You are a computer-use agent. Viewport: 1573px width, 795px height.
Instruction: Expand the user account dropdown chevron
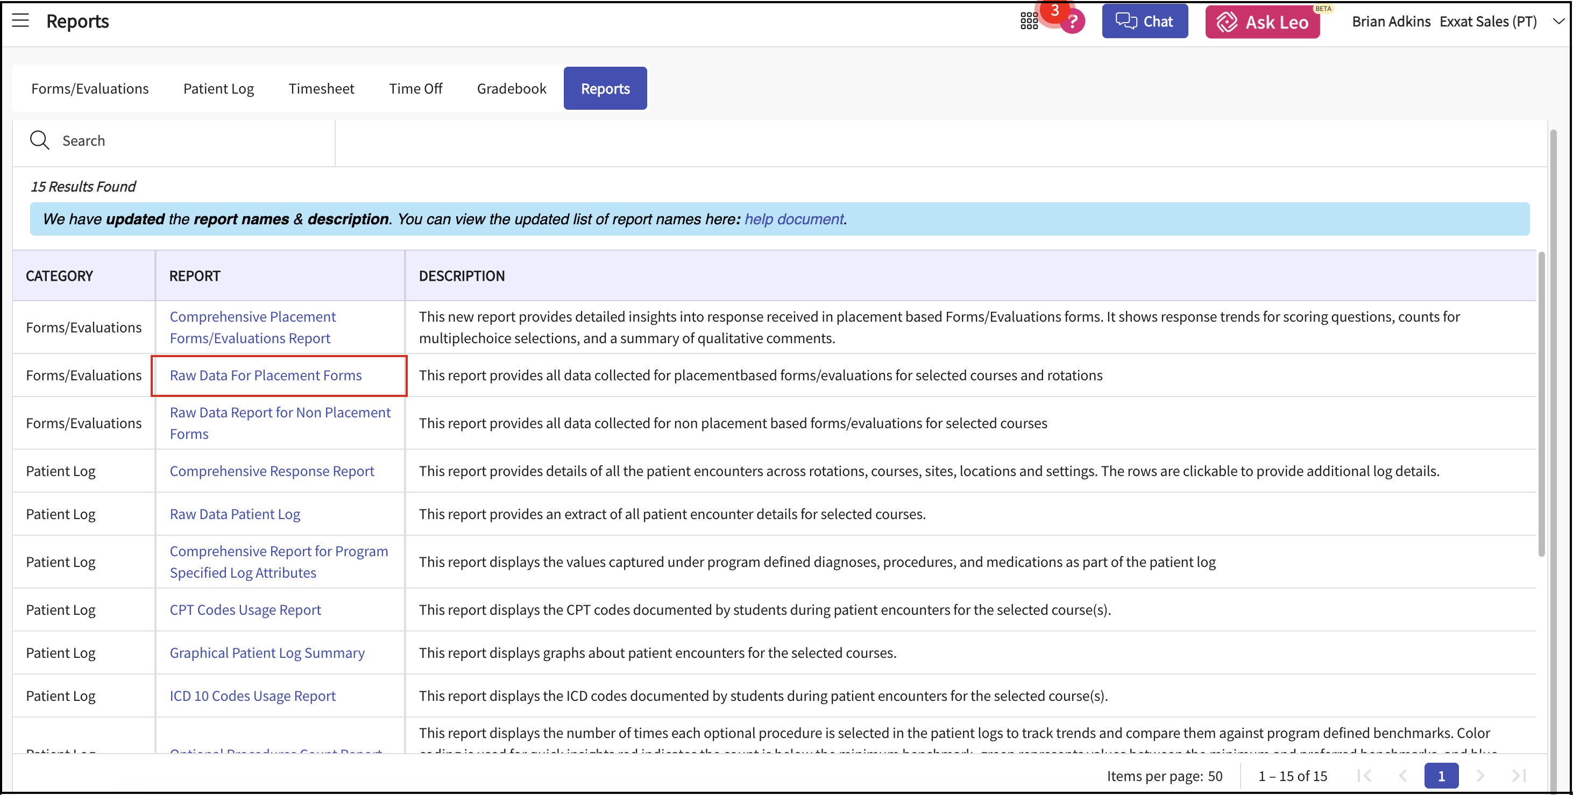(x=1558, y=22)
